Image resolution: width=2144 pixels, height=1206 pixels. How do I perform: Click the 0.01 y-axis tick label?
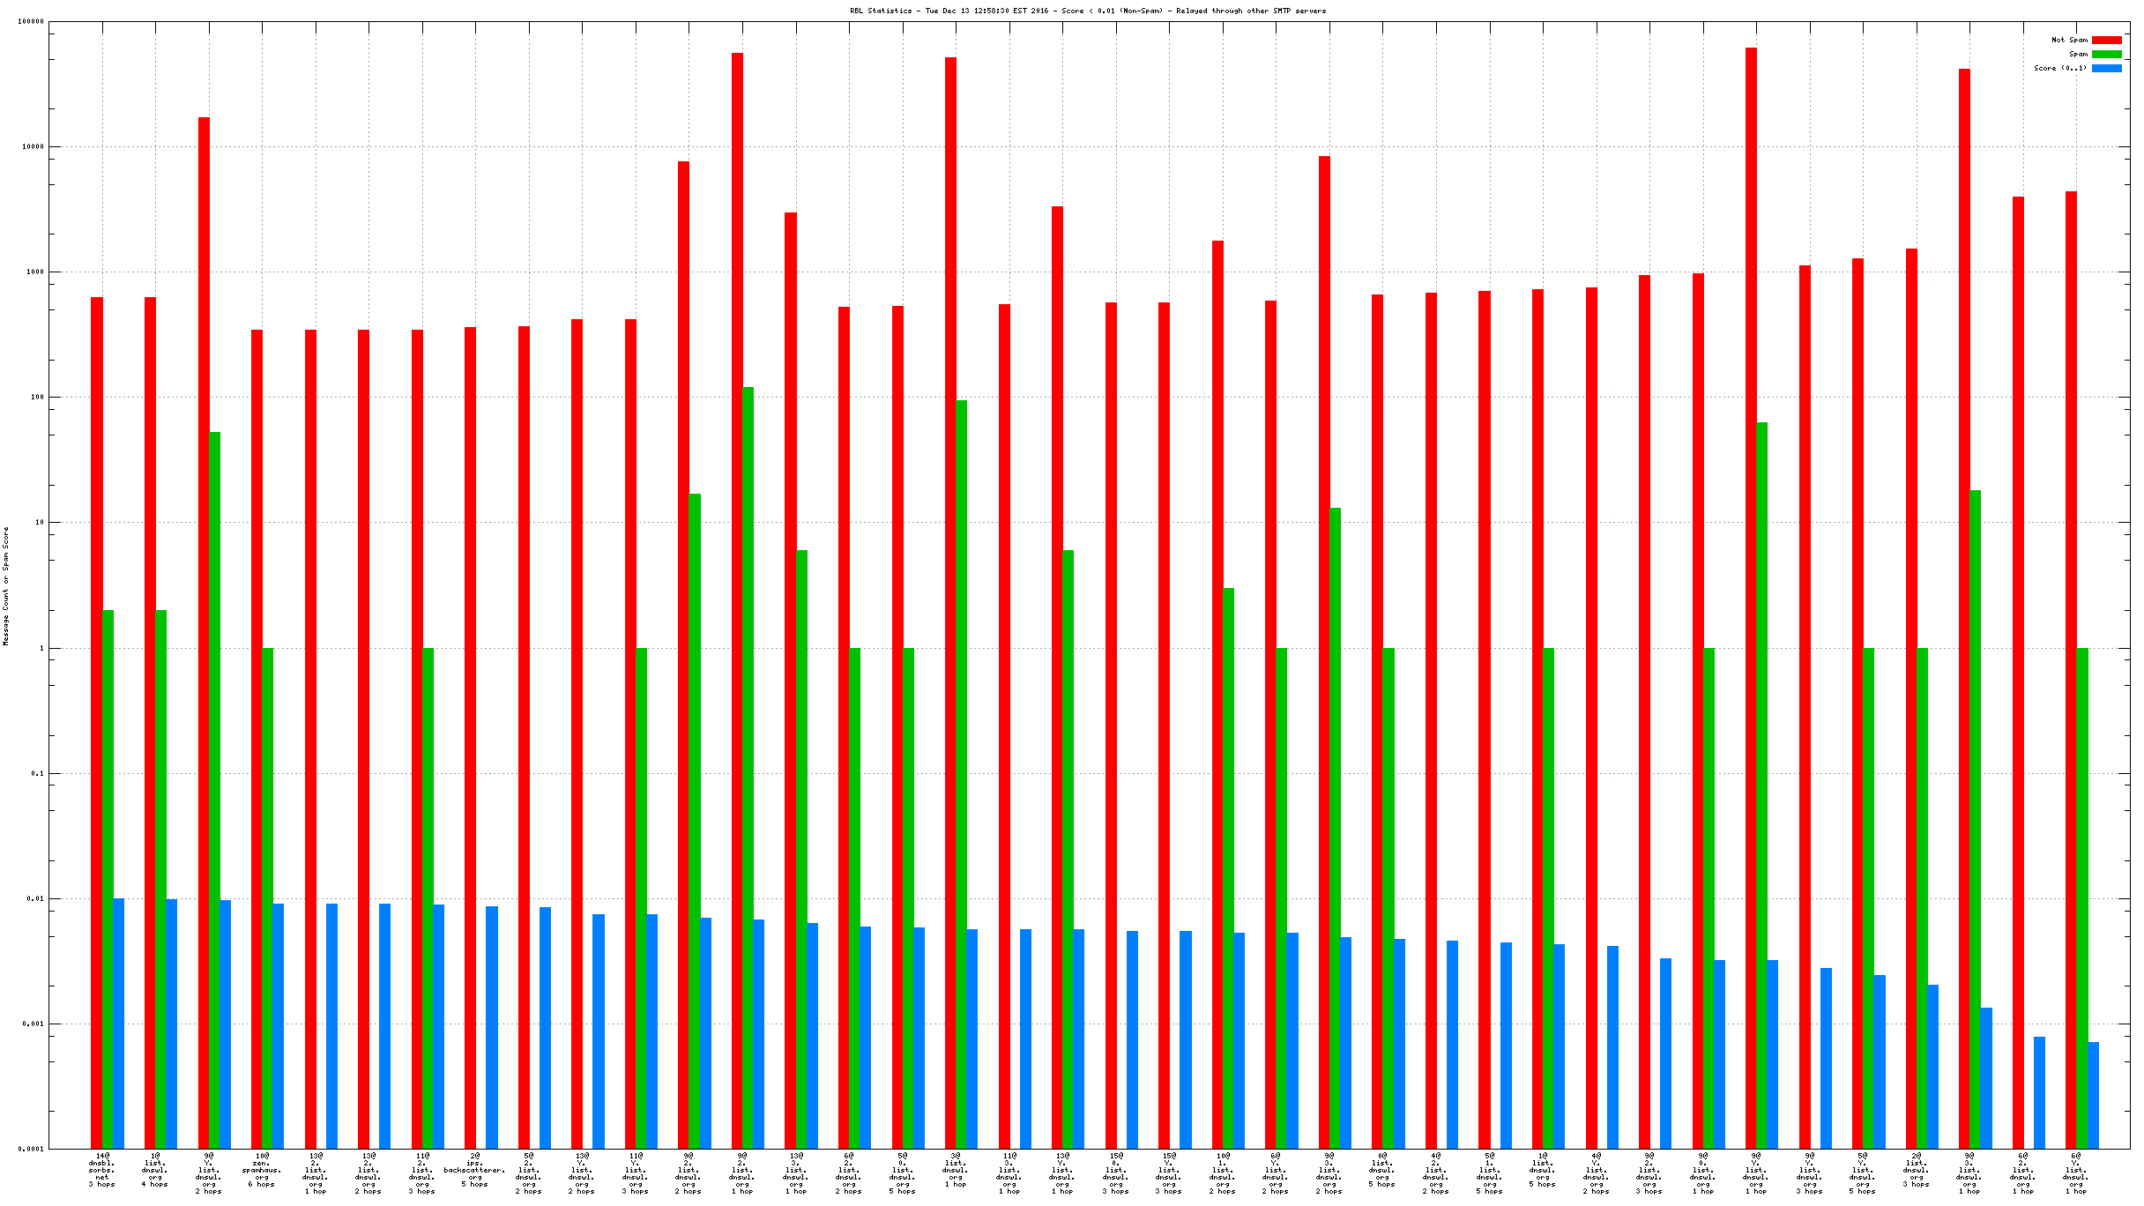[33, 898]
